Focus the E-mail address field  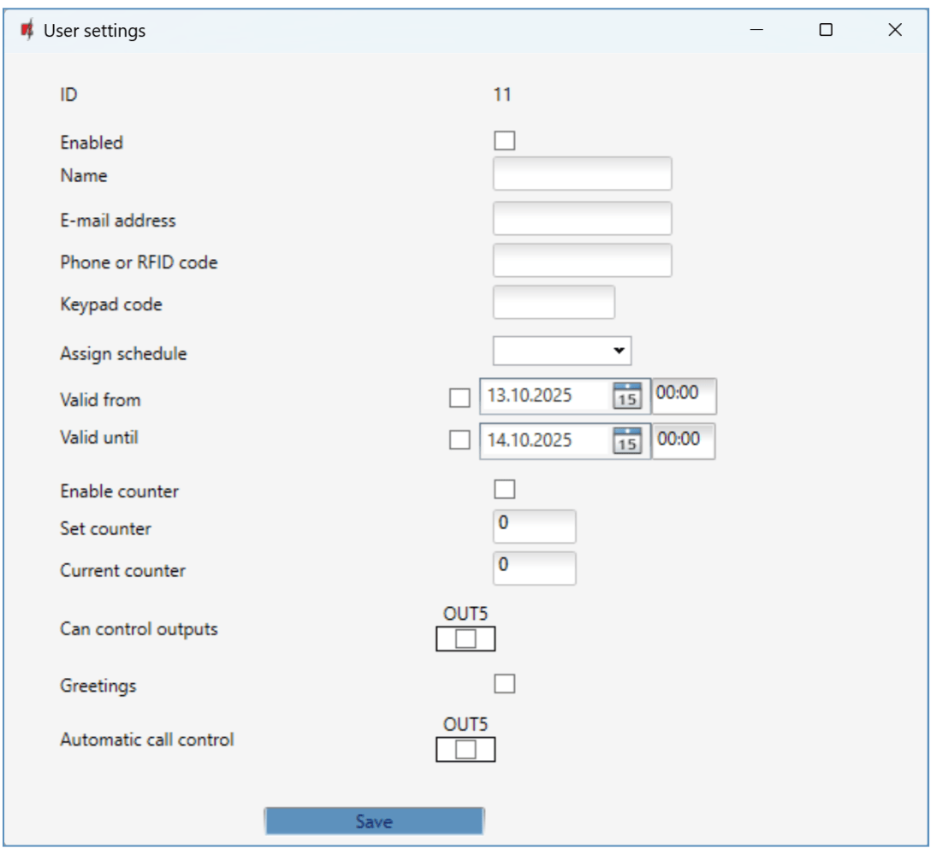(x=582, y=218)
